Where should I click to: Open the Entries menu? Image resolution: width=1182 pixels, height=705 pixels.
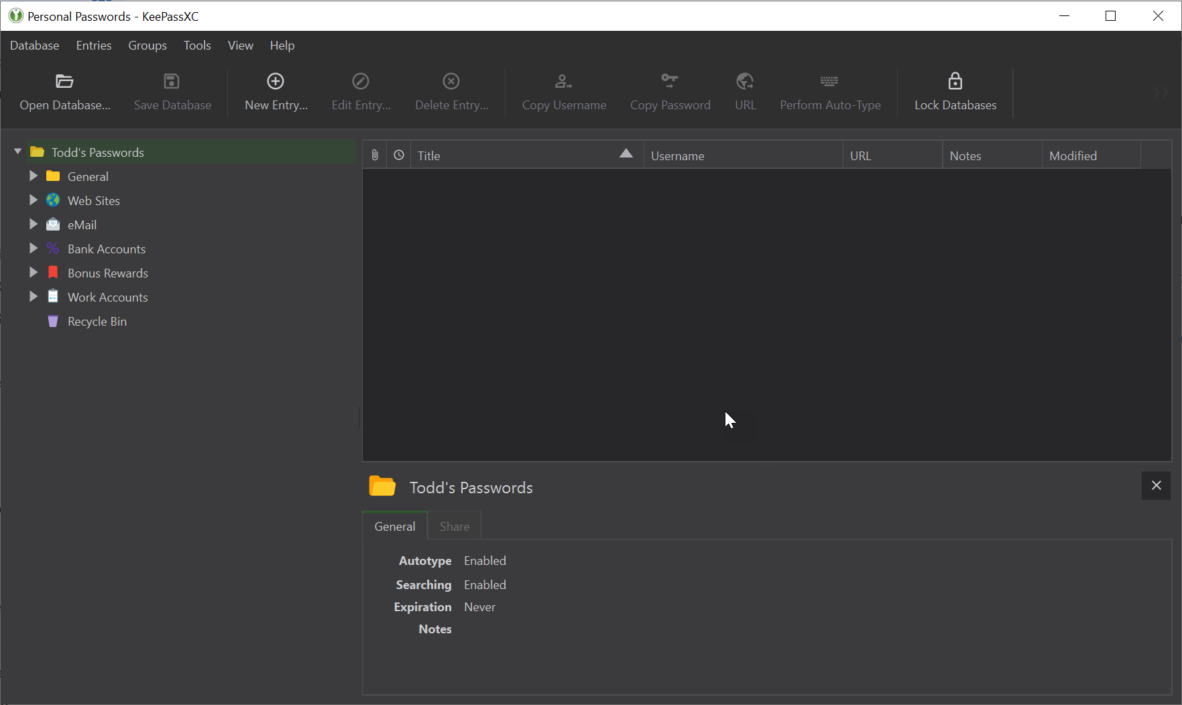pos(94,46)
